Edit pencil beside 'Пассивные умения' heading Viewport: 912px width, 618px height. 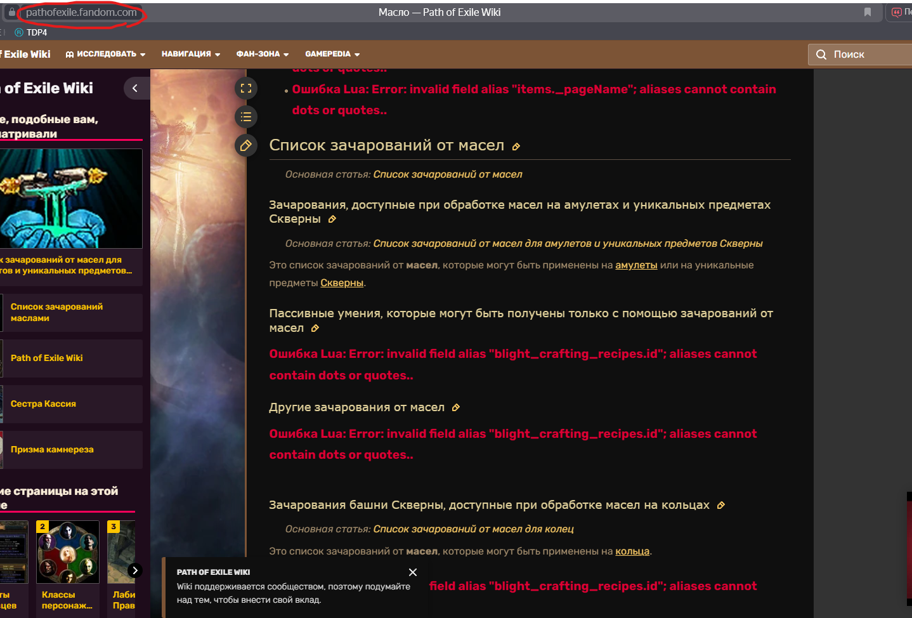(315, 329)
